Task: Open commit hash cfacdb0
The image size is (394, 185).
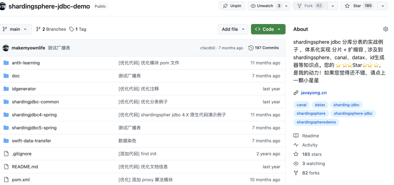Action: click(x=208, y=48)
